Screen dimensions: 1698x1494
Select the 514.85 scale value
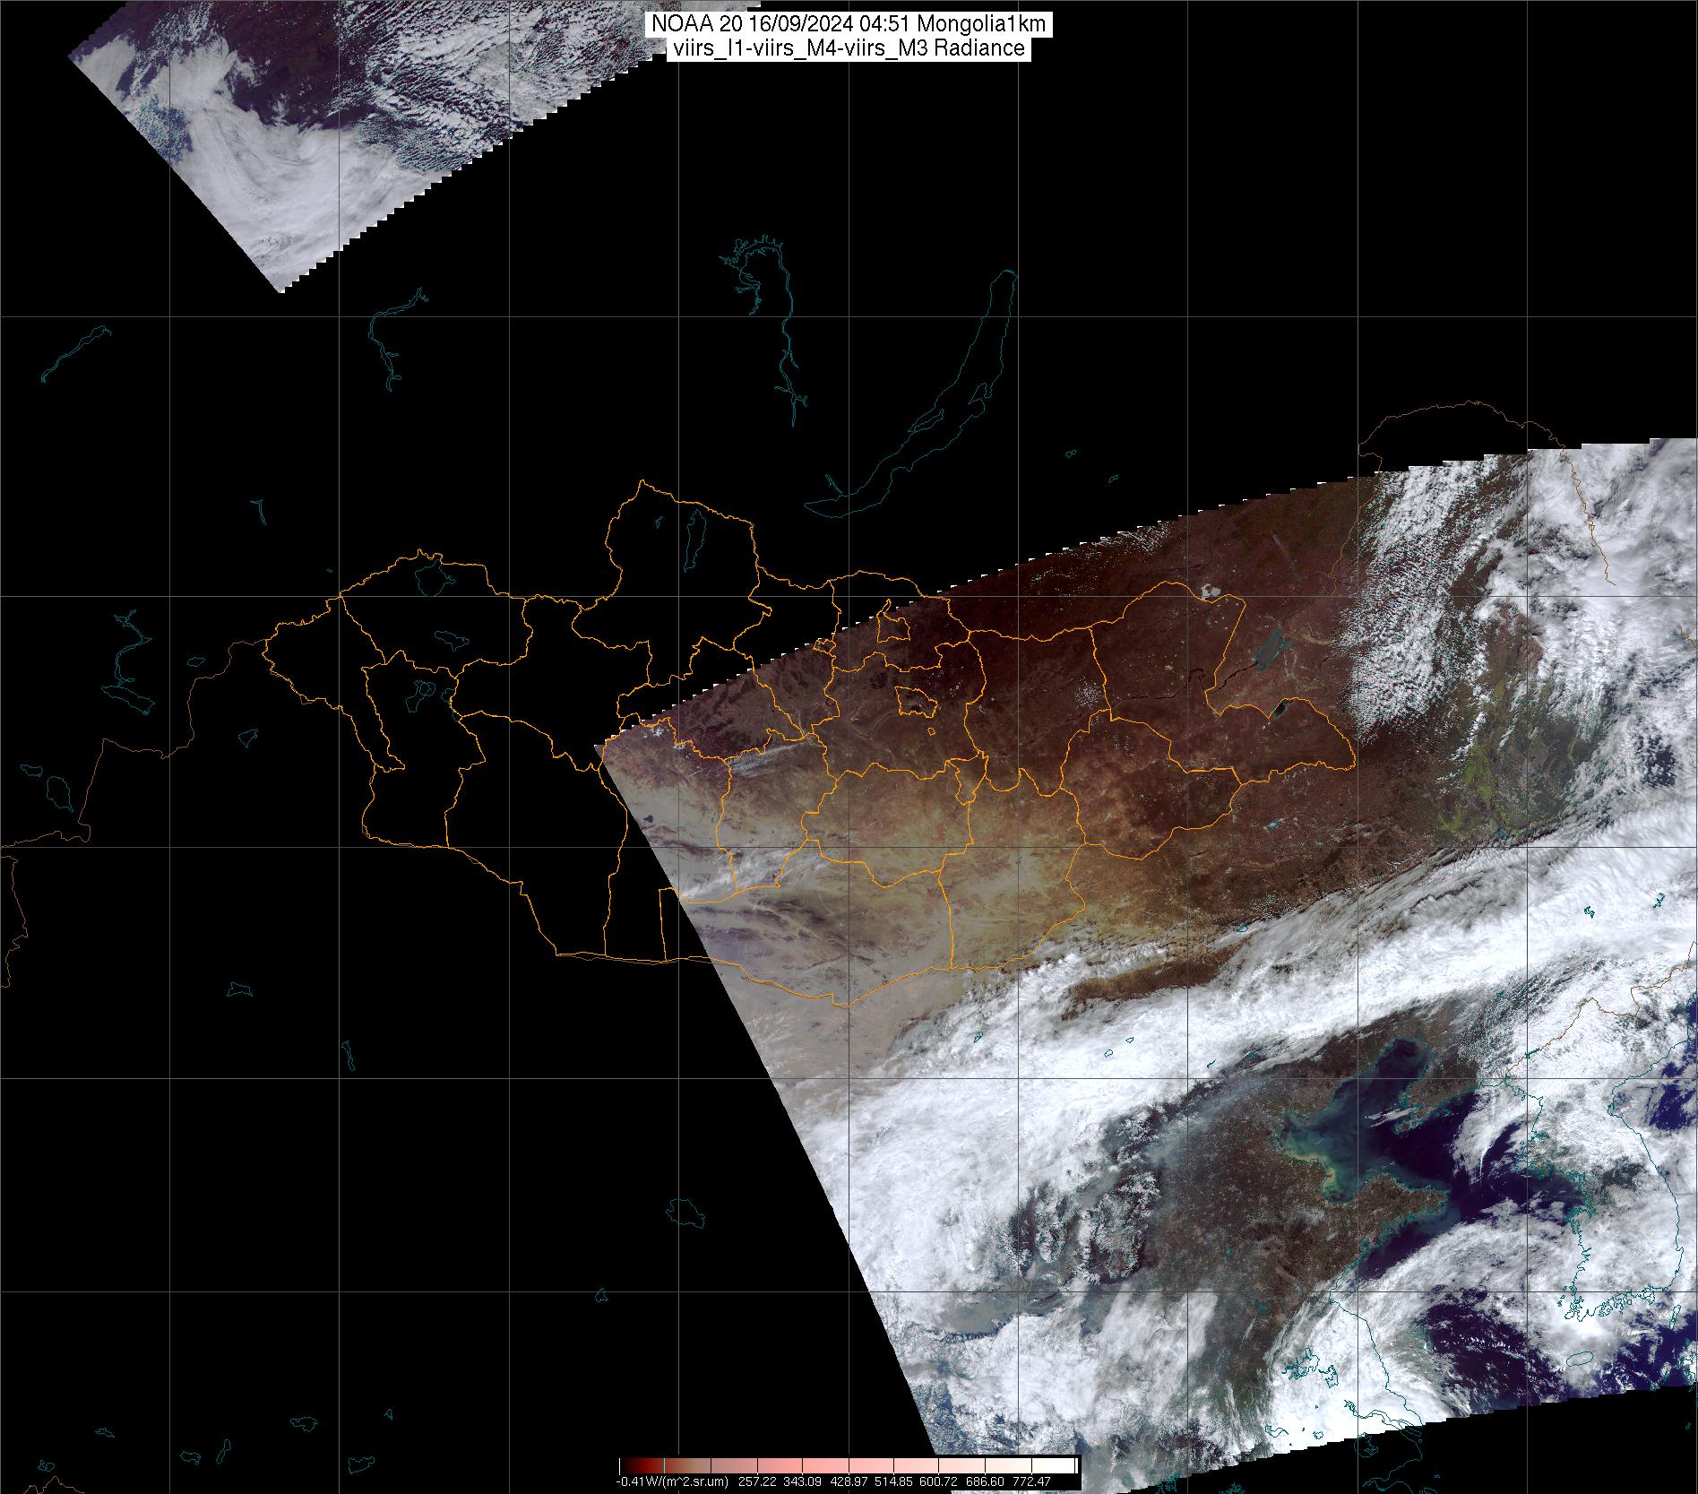click(893, 1482)
